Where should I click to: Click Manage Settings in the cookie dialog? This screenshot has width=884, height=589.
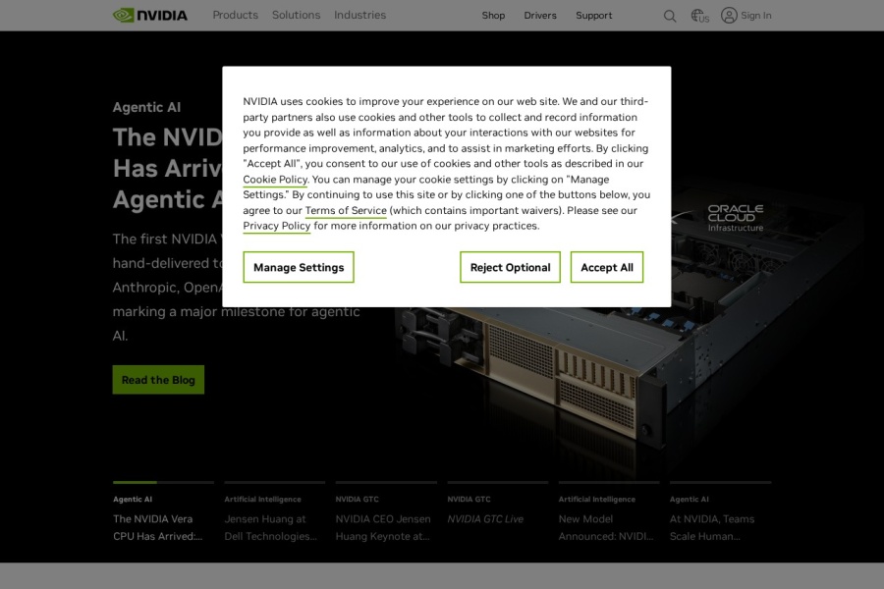[299, 267]
